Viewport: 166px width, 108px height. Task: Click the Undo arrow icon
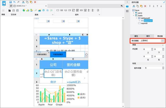14,2
